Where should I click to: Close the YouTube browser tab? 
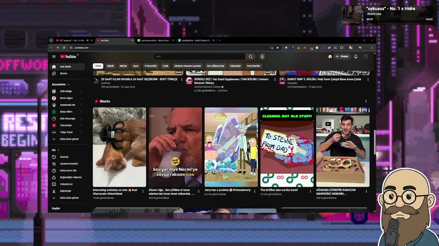[132, 40]
